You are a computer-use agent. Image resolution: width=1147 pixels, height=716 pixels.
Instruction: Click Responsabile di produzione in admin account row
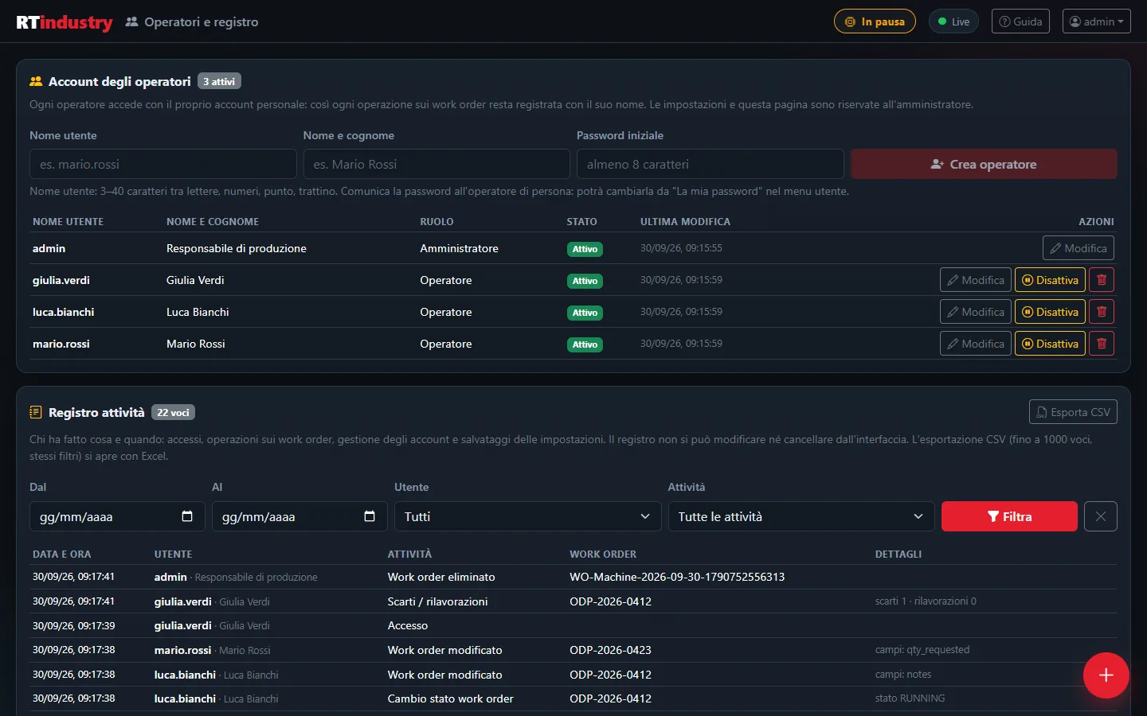pyautogui.click(x=237, y=248)
